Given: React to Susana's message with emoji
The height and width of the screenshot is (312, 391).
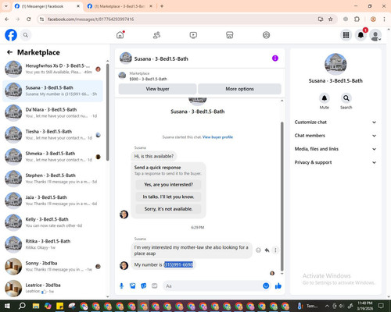Looking at the screenshot, I should (x=258, y=250).
